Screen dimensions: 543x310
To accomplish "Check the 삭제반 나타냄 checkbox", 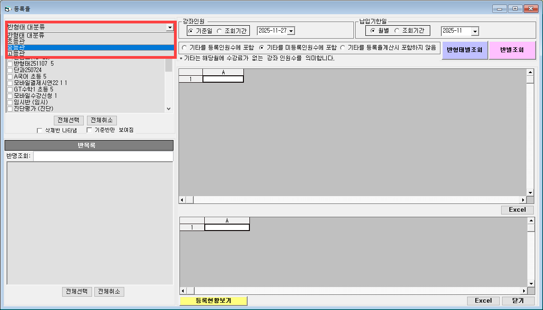I will [40, 130].
